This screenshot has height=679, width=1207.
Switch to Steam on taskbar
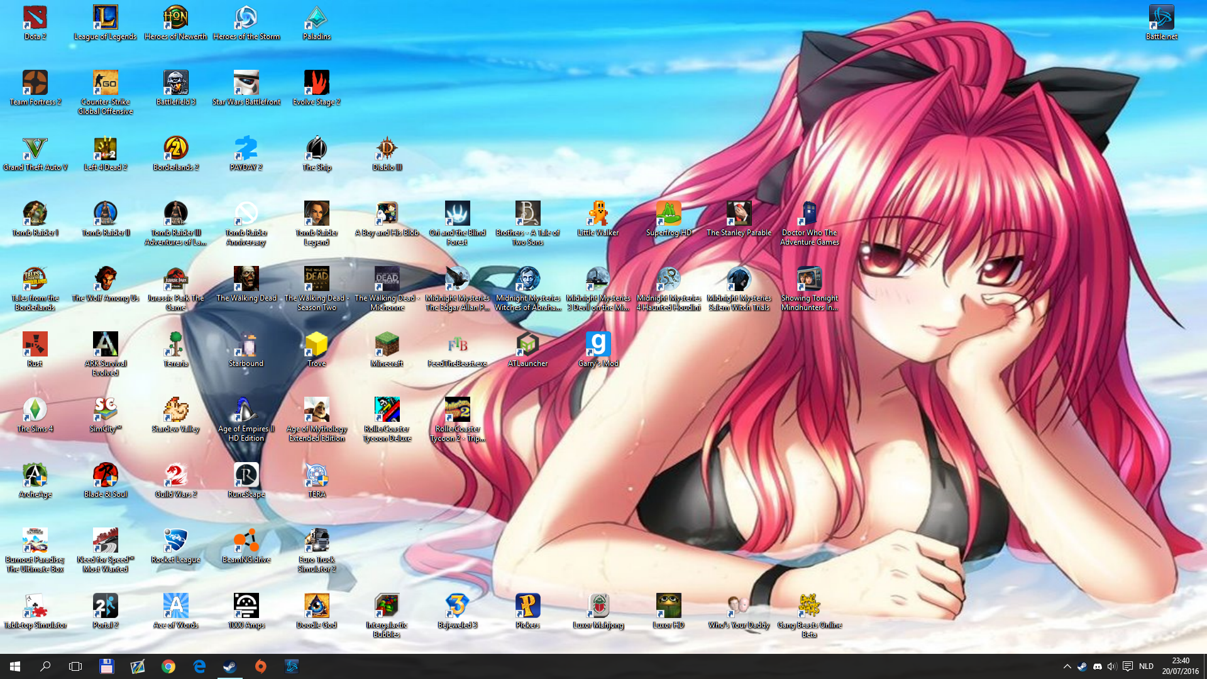coord(230,666)
